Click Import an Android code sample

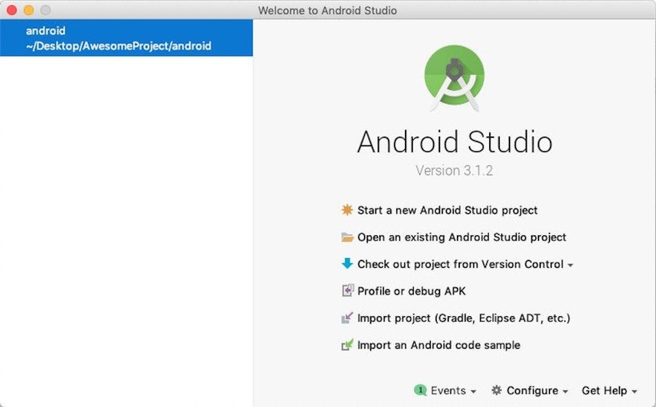pyautogui.click(x=438, y=345)
